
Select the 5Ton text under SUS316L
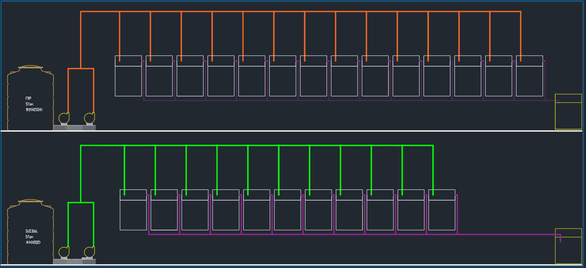[29, 237]
